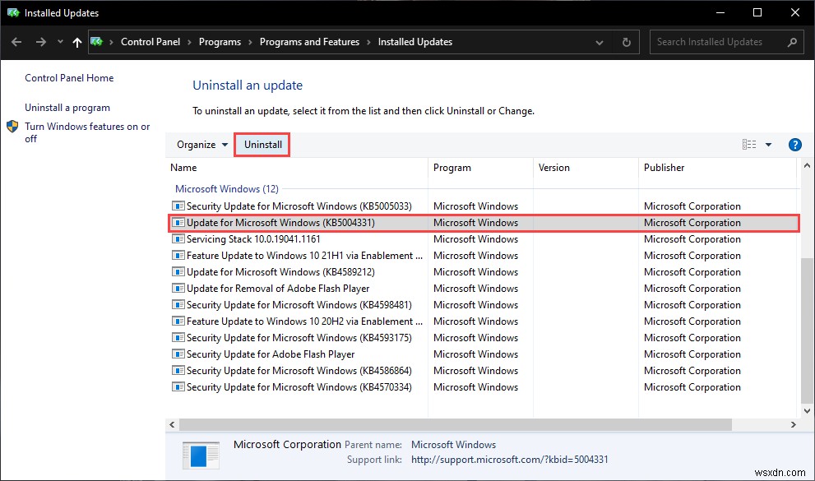Screen dimensions: 815x481
Task: Click the Back navigation arrow
Action: (x=16, y=42)
